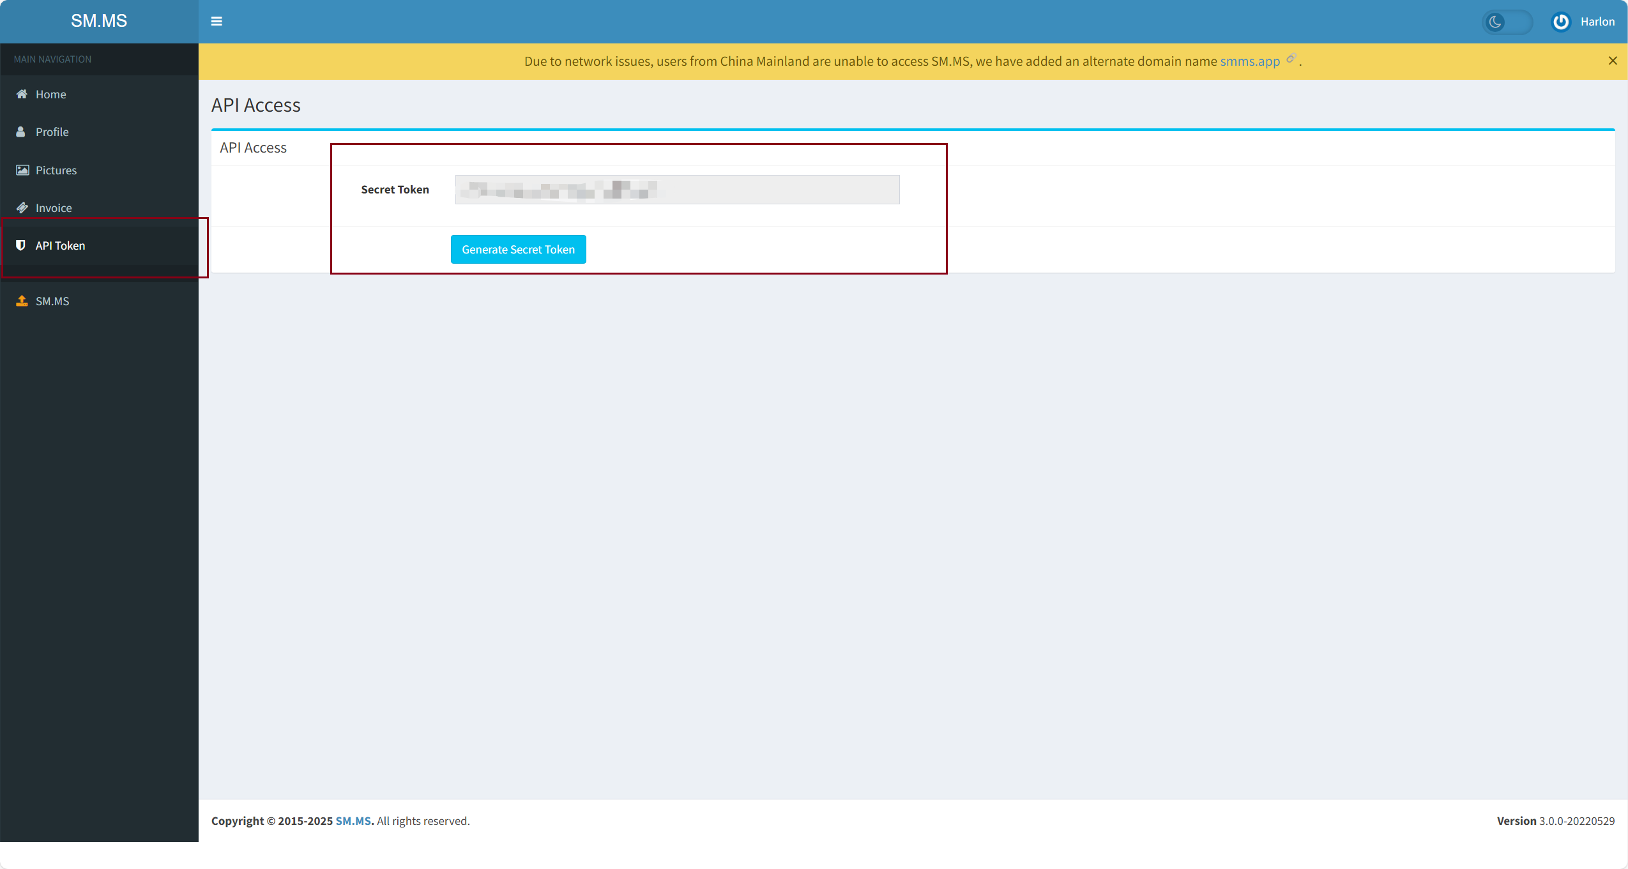Click the Invoice ticket icon
Screen dimensions: 1628x869
(x=22, y=208)
